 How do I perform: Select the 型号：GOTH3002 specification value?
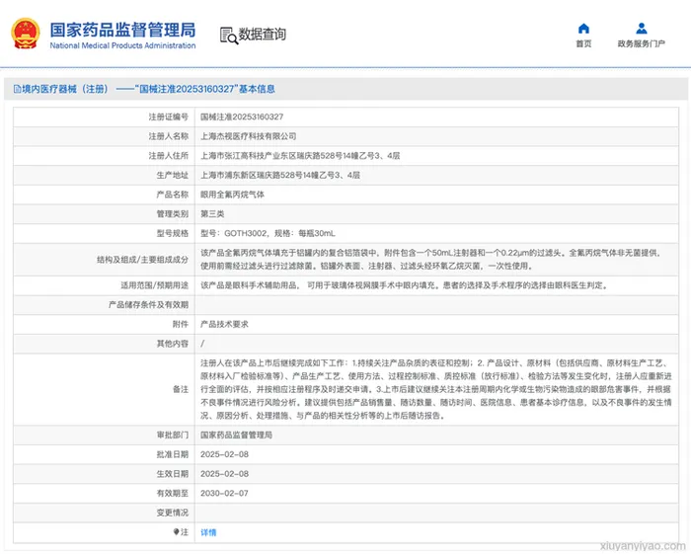[x=268, y=233]
